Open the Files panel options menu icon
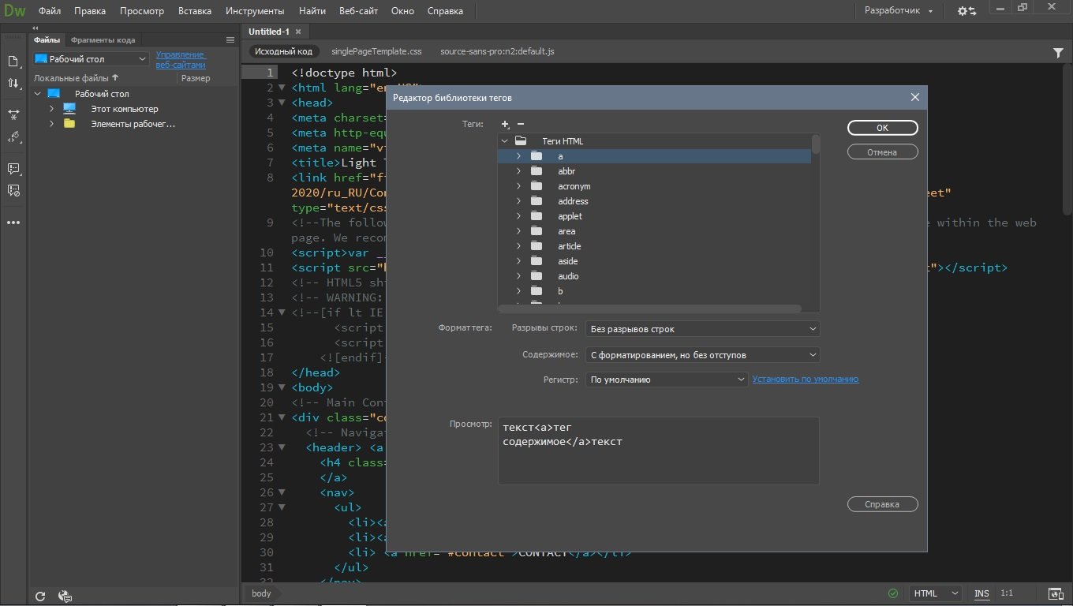This screenshot has width=1073, height=606. [230, 39]
